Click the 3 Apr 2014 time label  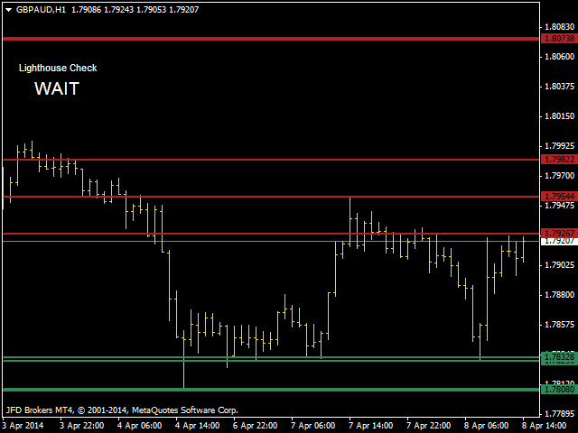point(23,426)
